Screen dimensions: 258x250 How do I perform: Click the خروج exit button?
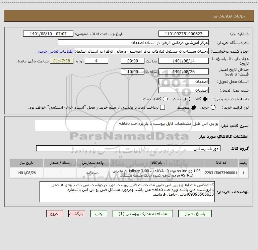pyautogui.click(x=55, y=214)
